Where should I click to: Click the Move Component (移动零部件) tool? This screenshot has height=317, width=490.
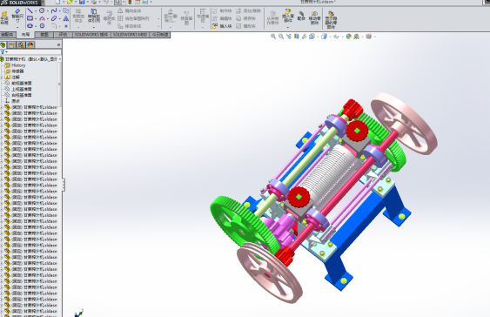314,17
